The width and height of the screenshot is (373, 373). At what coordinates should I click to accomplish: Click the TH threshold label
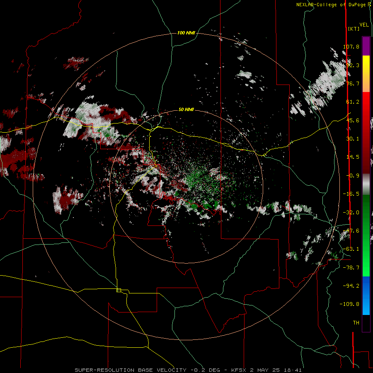coord(356,323)
